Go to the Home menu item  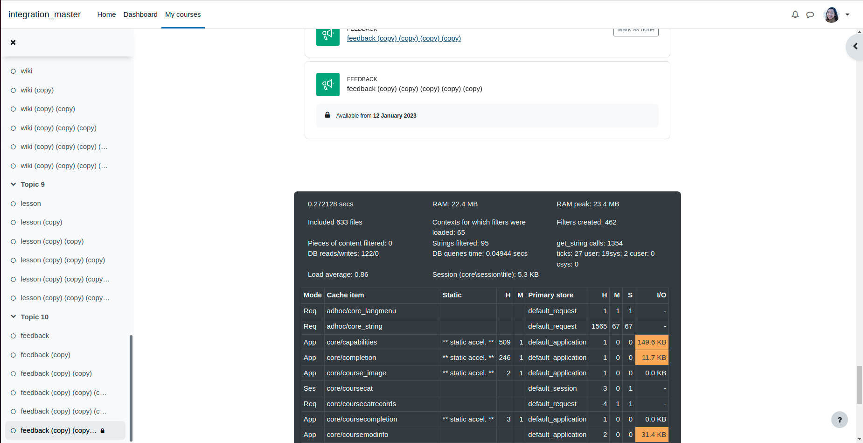click(x=106, y=14)
